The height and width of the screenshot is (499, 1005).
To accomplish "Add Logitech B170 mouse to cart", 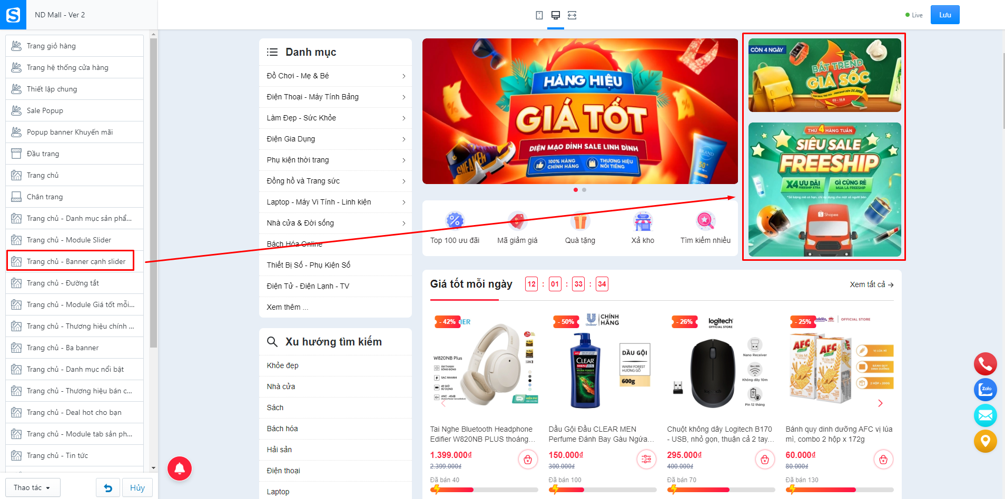I will [765, 460].
